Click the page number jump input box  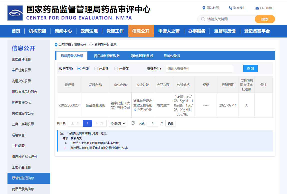tap(152, 123)
